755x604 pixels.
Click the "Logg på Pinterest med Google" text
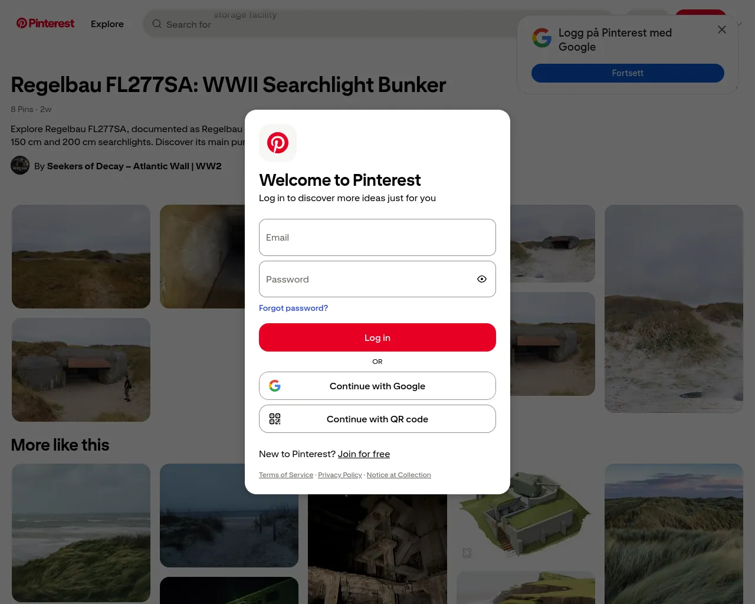tap(615, 40)
